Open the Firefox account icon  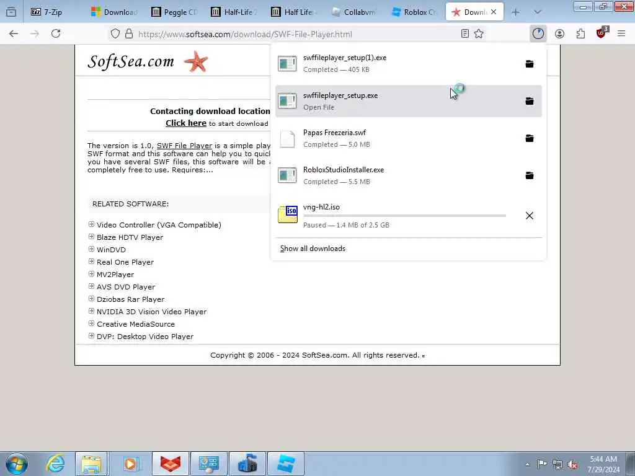(560, 34)
